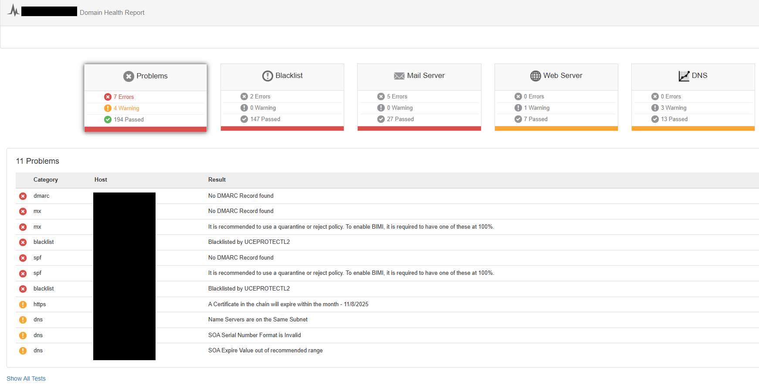Click the green check icon next to 194 Passed

[108, 119]
